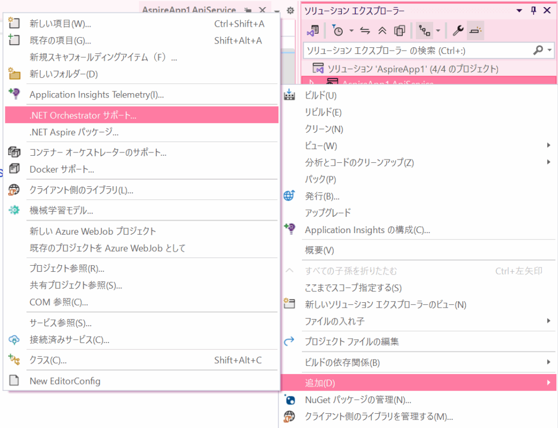
Task: Click the Collapse All double-chevron icon
Action: 382,30
